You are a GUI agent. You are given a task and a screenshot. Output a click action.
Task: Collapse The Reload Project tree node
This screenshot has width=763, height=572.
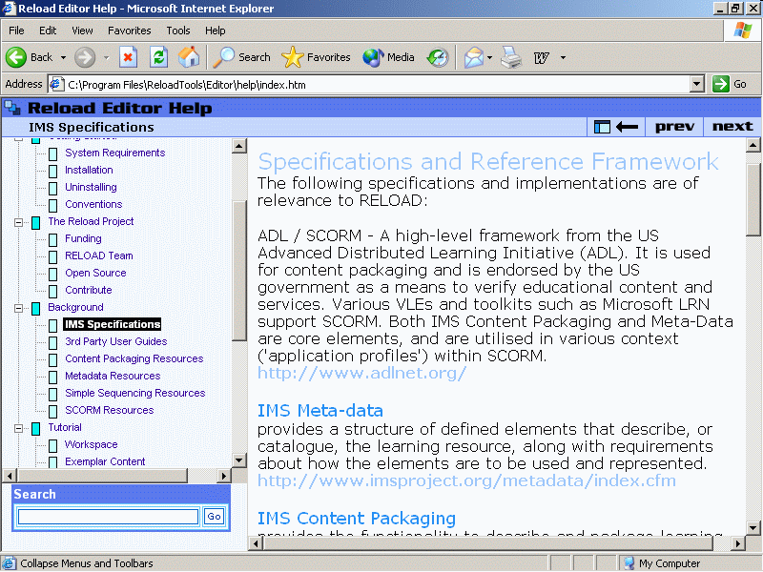20,221
